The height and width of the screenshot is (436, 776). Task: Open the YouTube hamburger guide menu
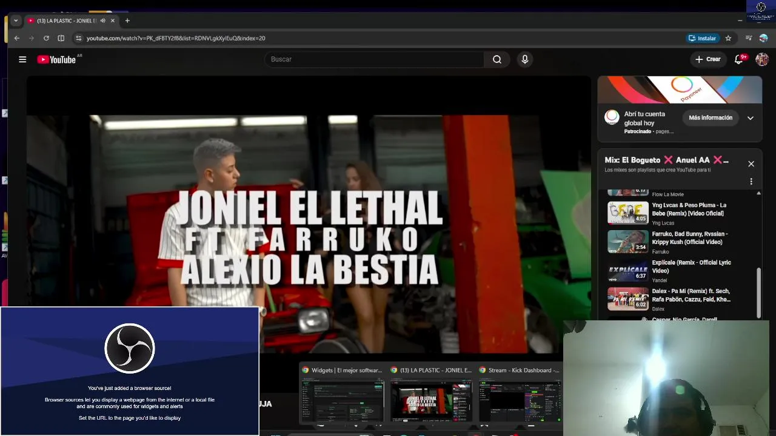(x=22, y=59)
